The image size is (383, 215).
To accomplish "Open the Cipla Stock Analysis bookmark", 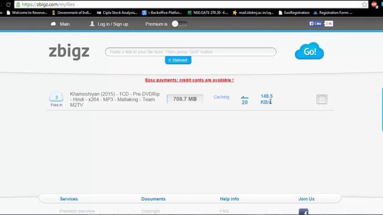I will (x=117, y=13).
